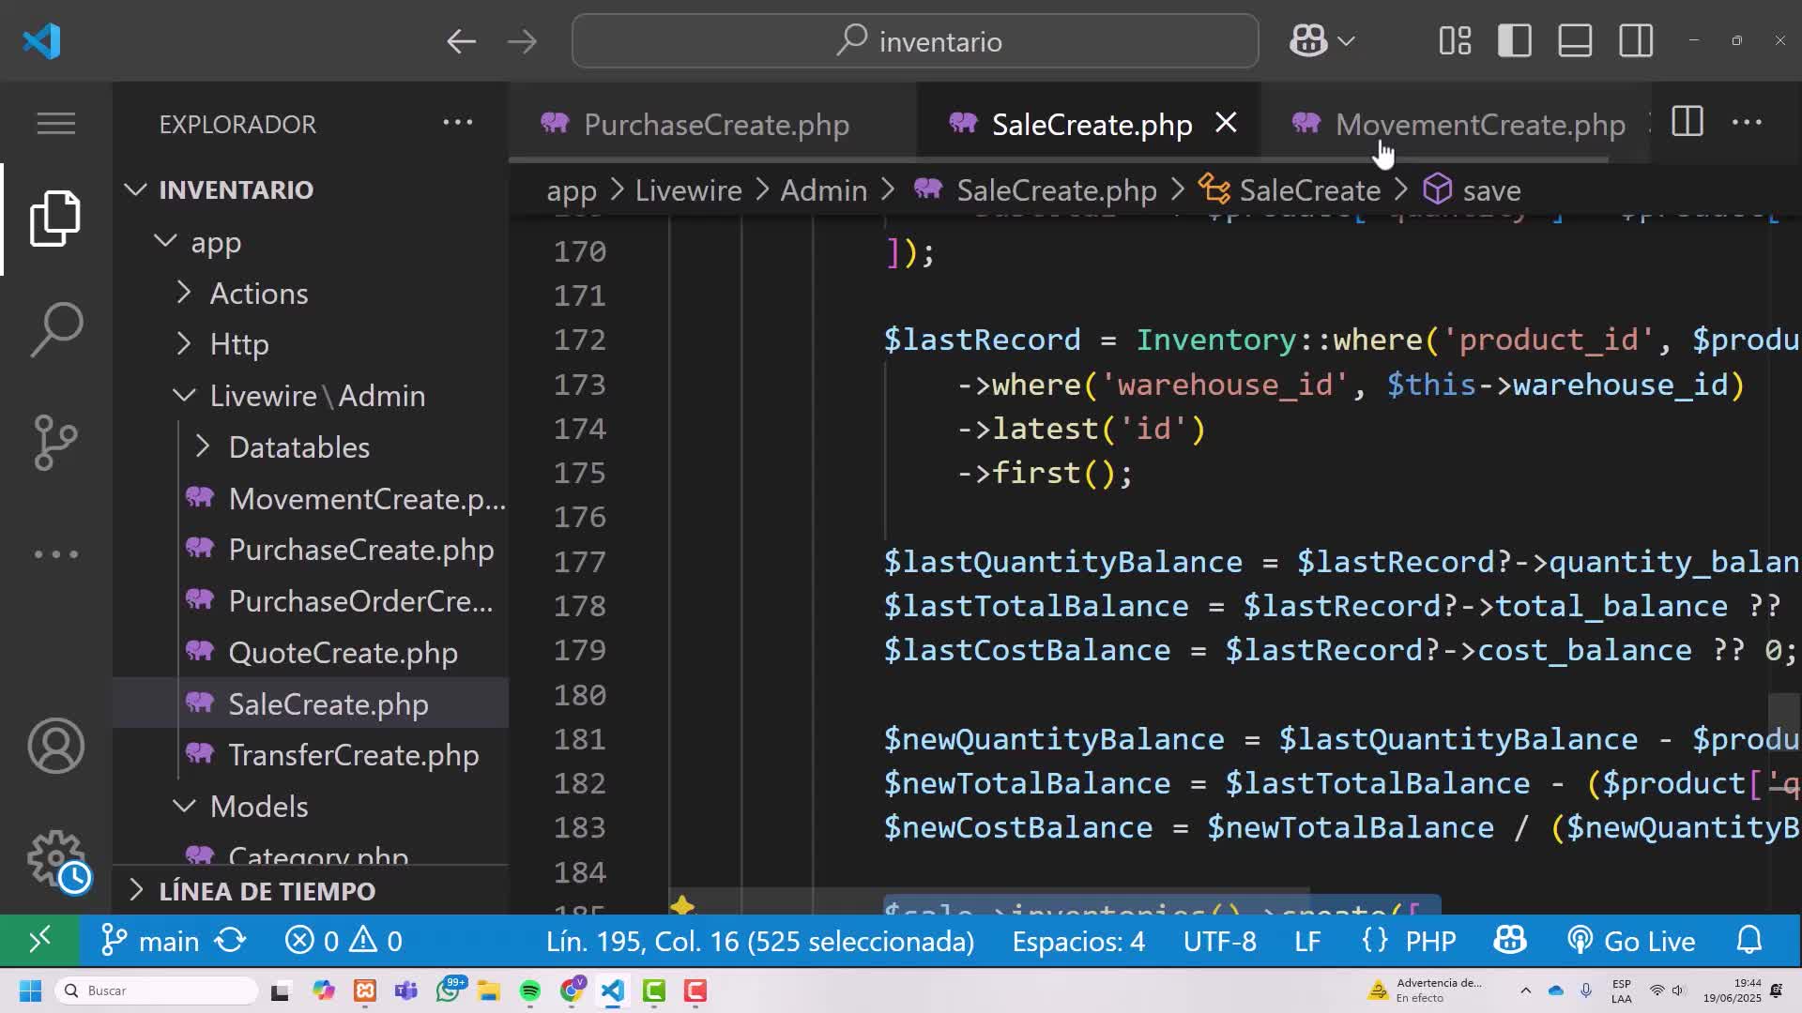Click the 'Livewire' breadcrumb segment
The image size is (1802, 1013).
[x=688, y=190]
